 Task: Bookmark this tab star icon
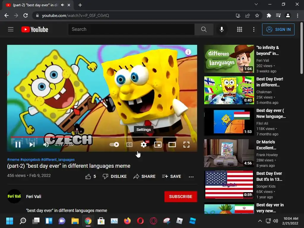pyautogui.click(x=257, y=15)
